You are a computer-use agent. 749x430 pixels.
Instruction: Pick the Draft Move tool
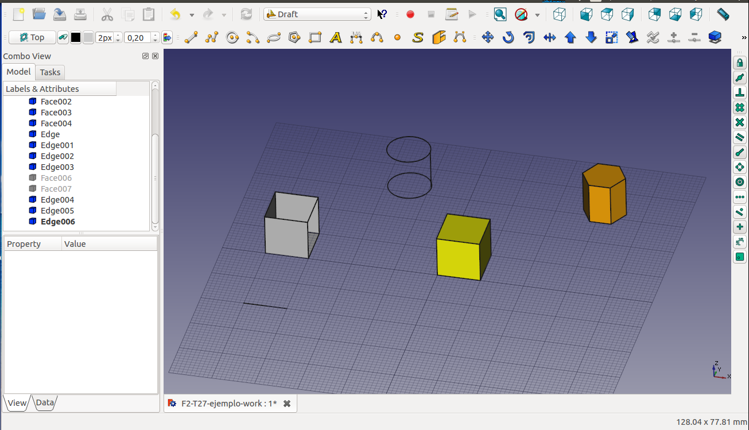coord(488,38)
